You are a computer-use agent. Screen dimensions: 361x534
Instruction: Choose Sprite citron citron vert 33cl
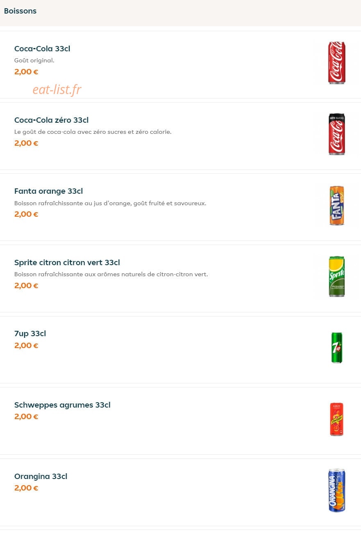pos(67,262)
